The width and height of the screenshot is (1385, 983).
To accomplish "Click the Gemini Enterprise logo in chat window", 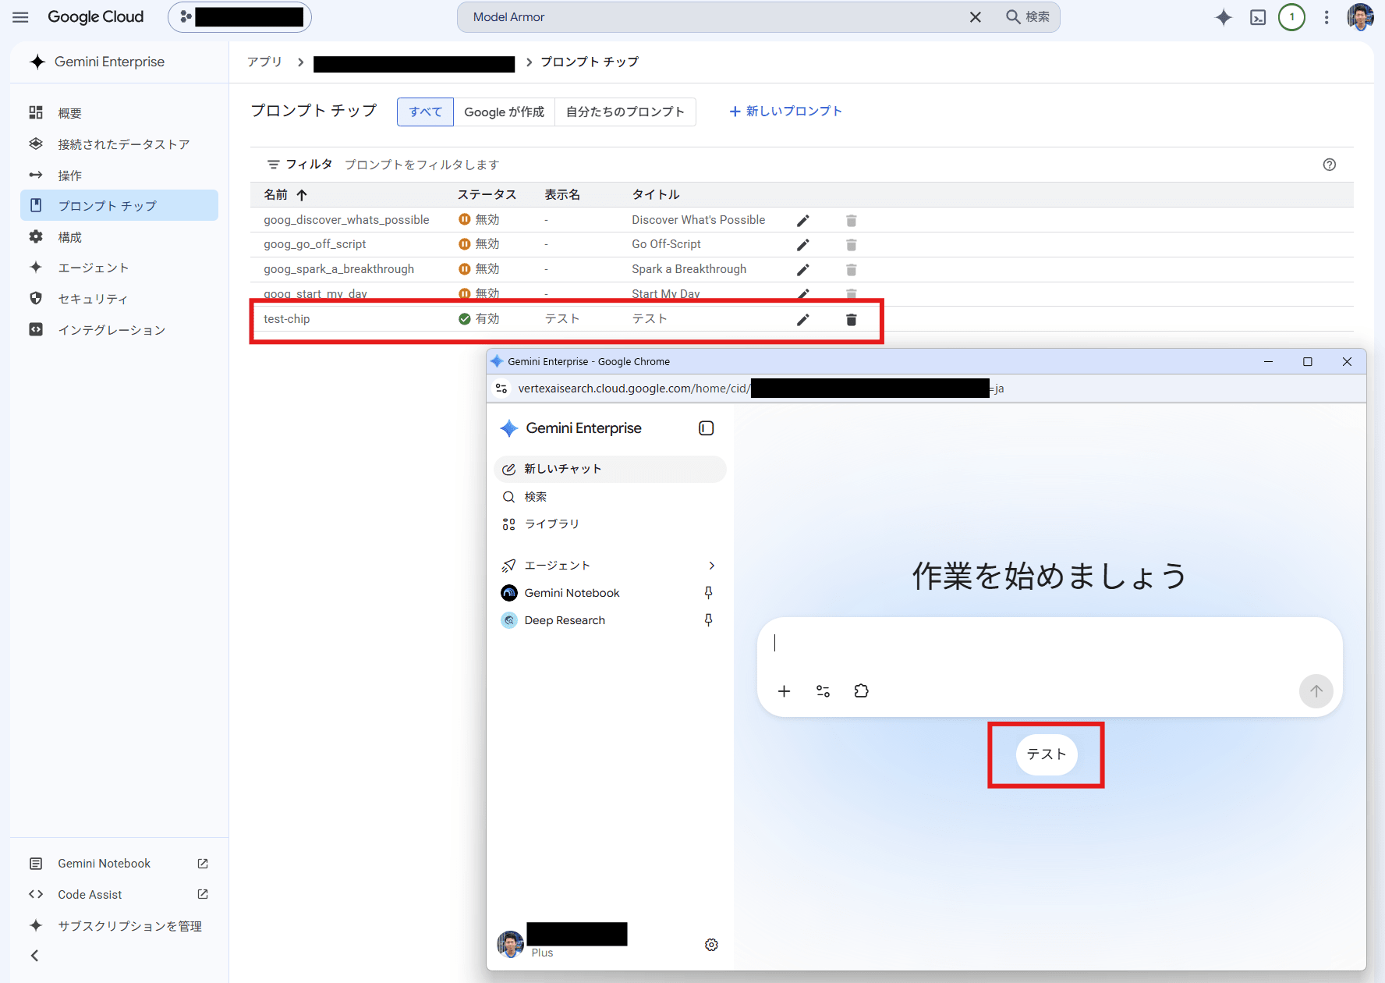I will (x=570, y=428).
